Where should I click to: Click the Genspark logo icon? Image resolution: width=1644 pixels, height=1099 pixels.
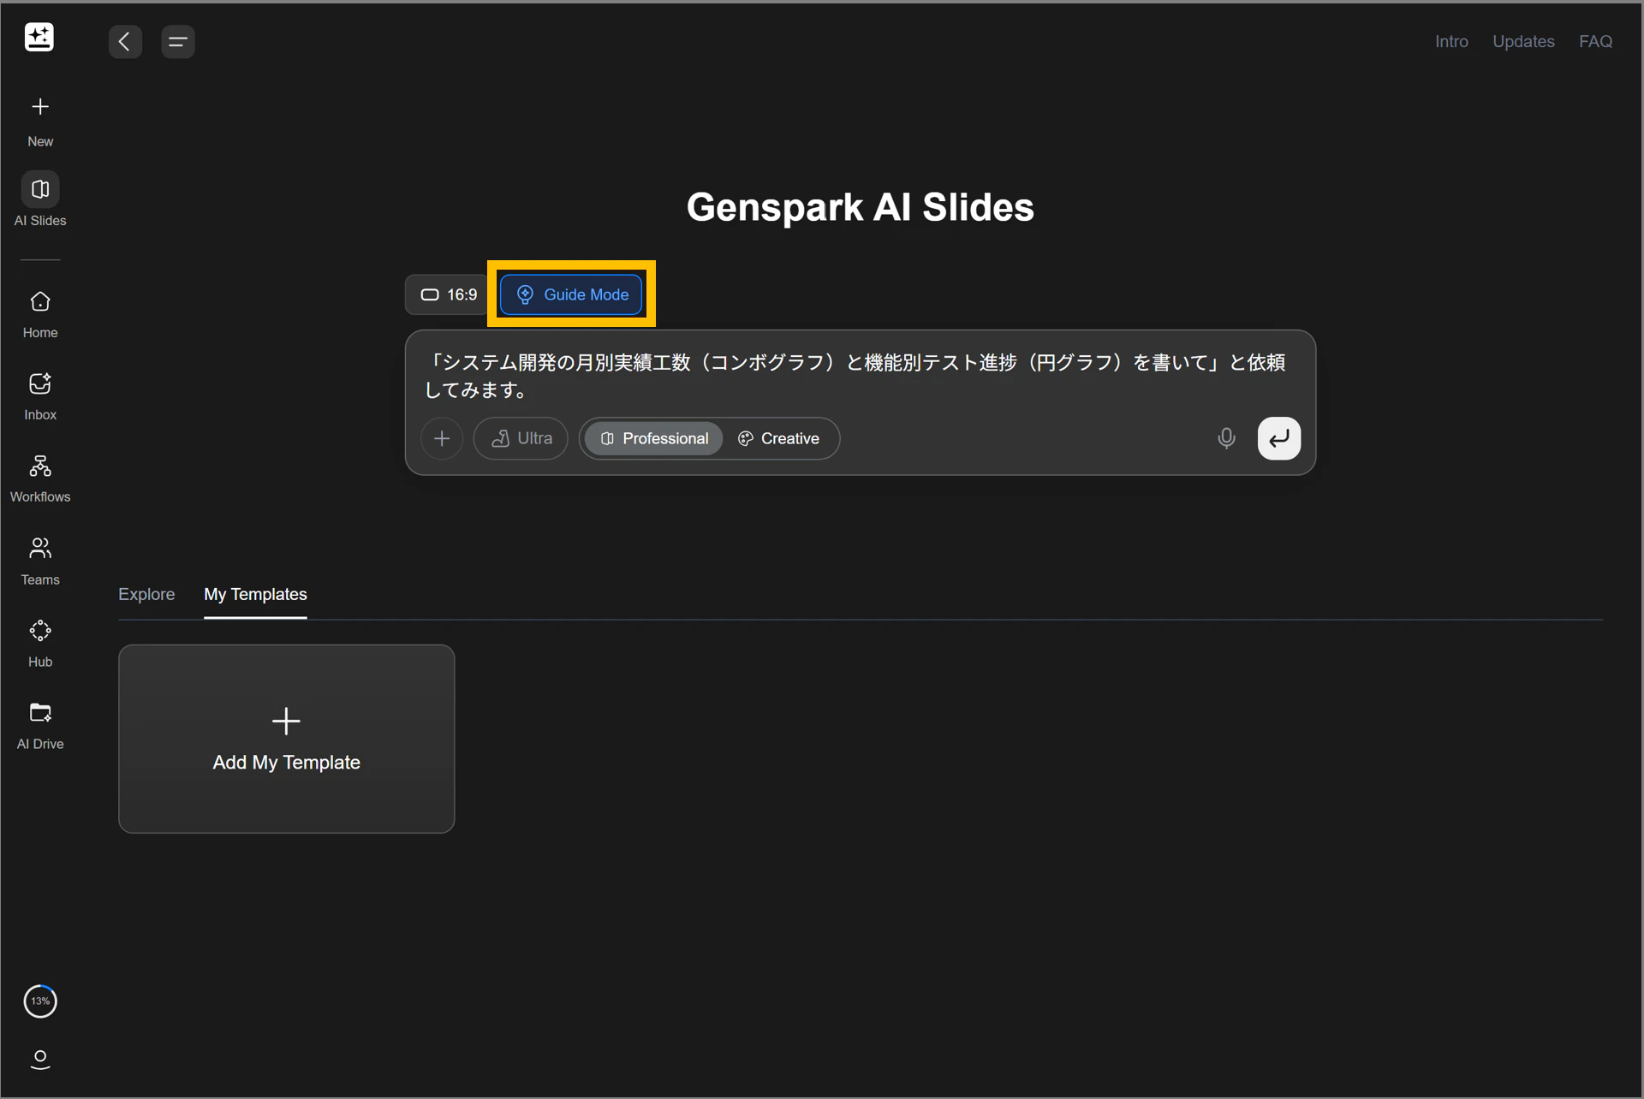tap(39, 38)
